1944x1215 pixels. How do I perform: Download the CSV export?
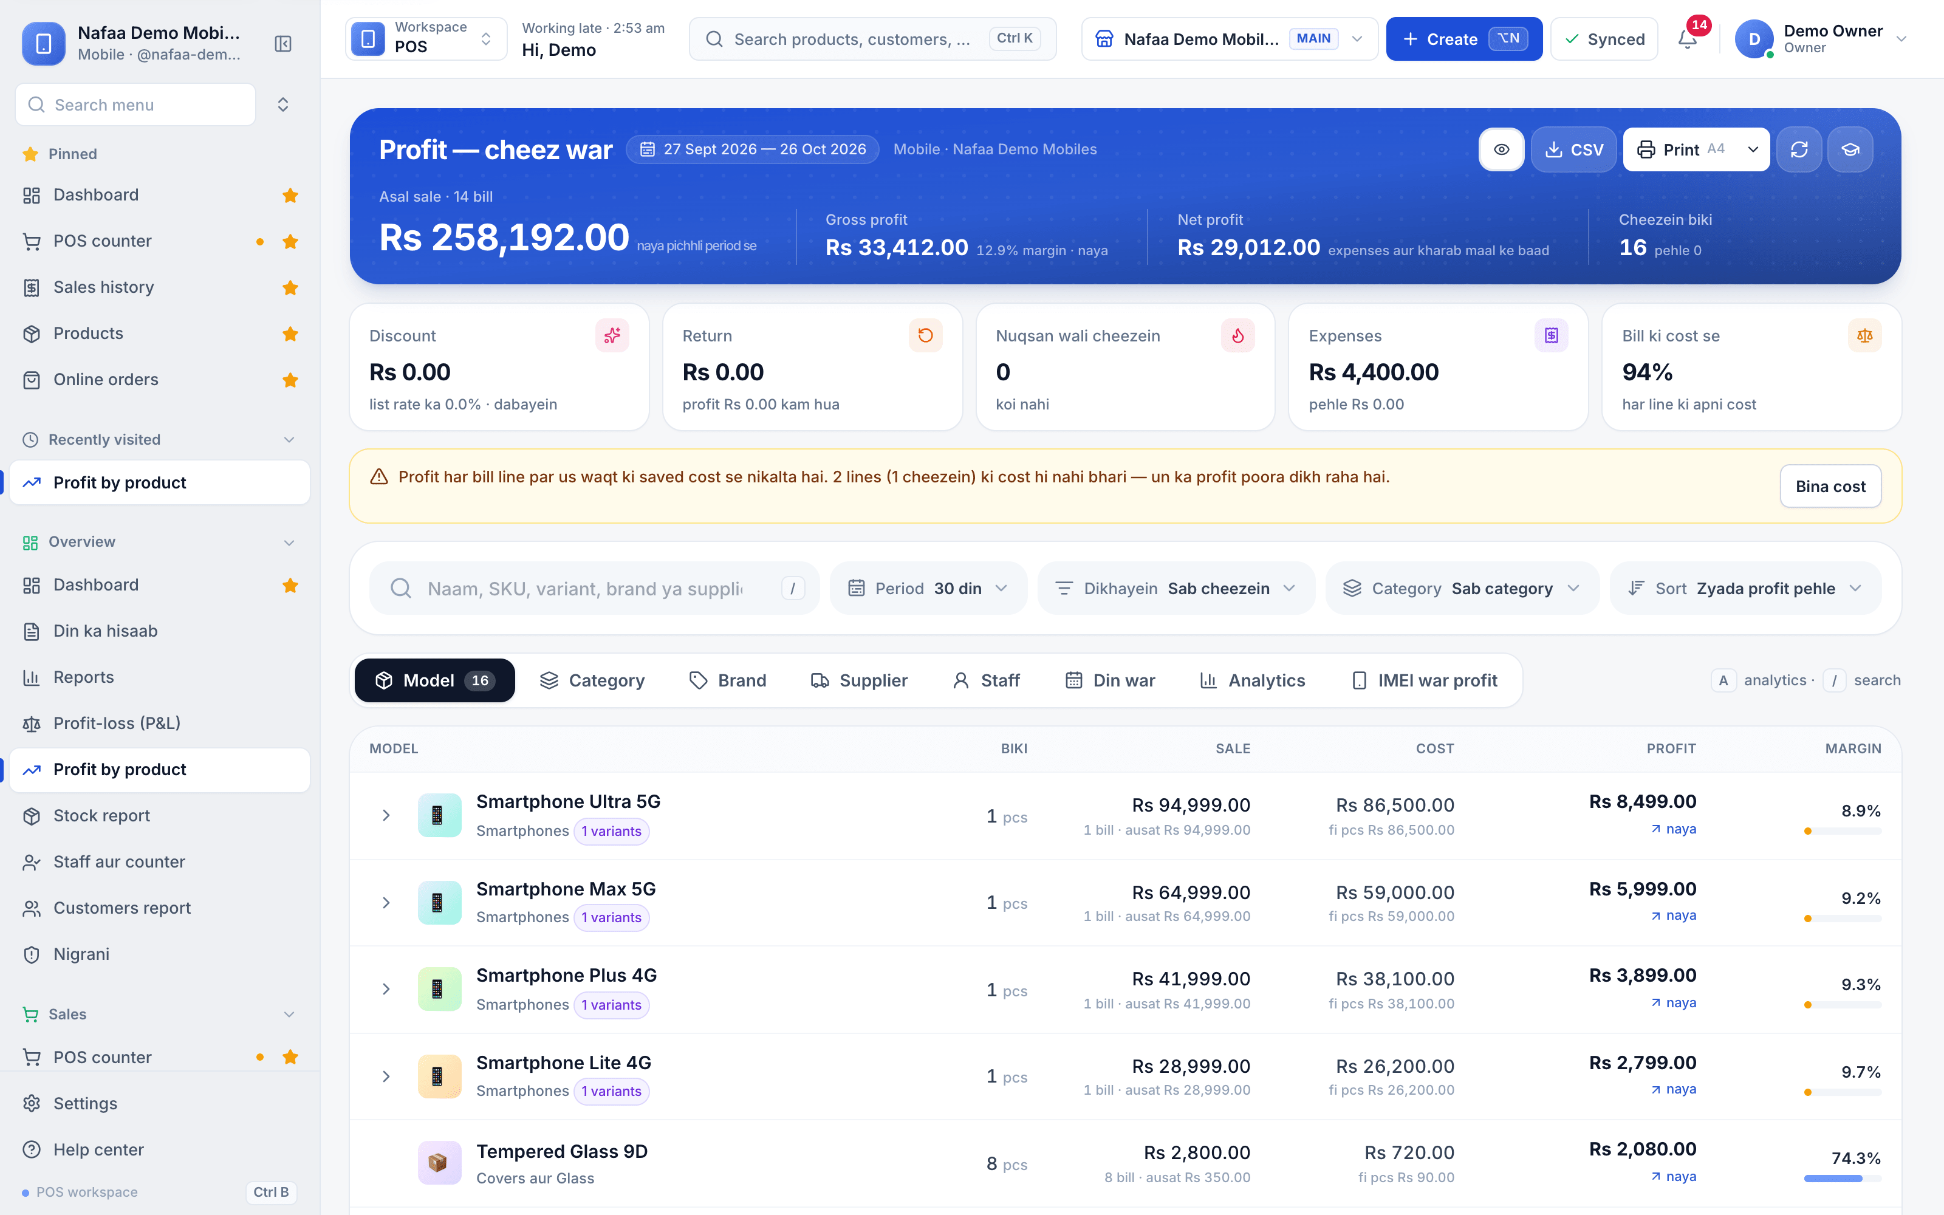pyautogui.click(x=1573, y=149)
